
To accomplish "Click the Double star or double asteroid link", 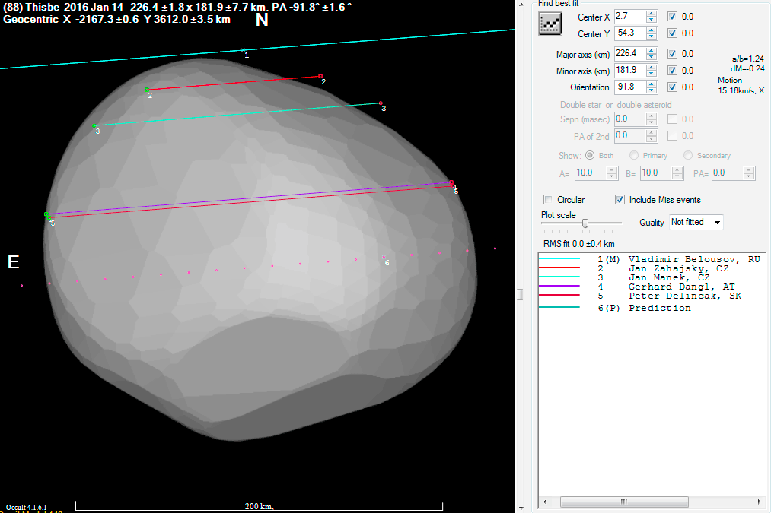I will (x=615, y=104).
